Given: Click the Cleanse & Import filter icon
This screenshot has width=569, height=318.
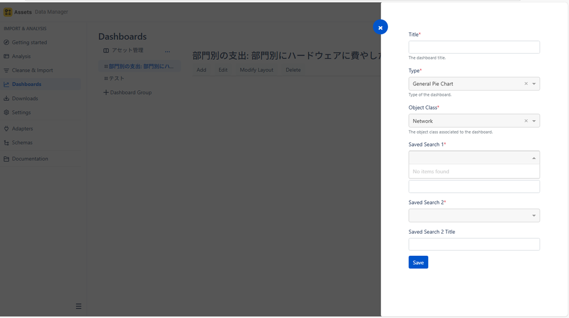Looking at the screenshot, I should [x=6, y=71].
